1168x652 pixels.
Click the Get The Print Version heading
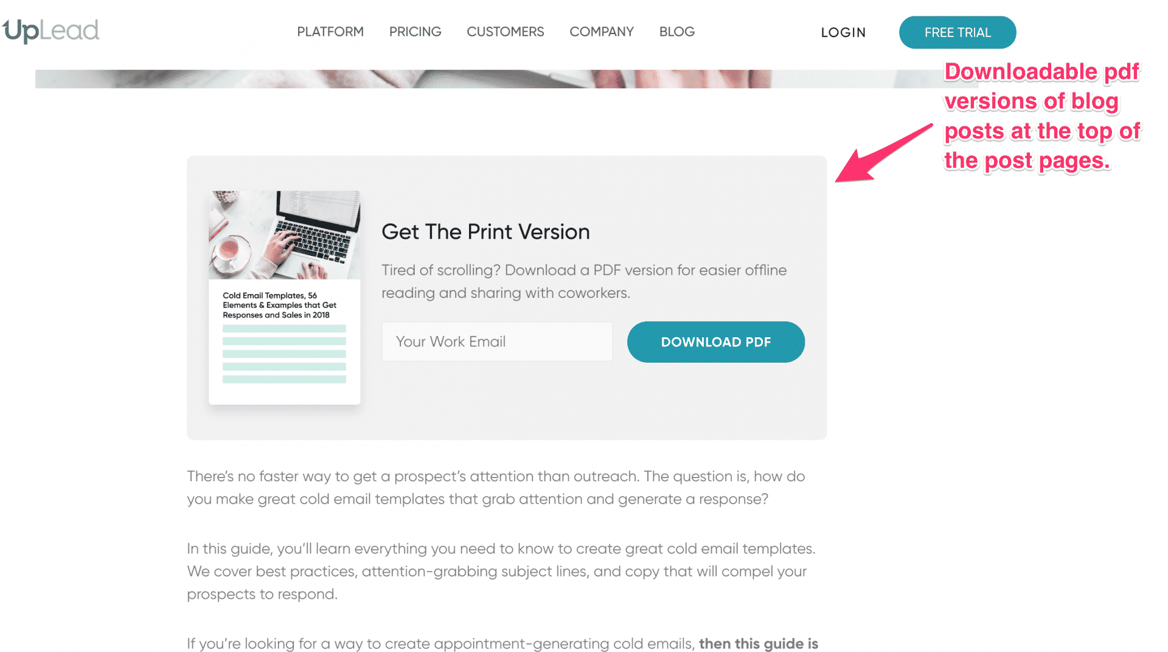click(x=485, y=232)
